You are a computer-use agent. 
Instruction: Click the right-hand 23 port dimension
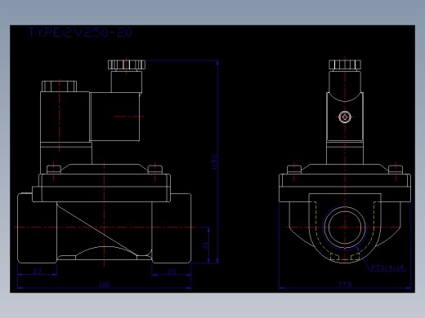click(x=172, y=272)
